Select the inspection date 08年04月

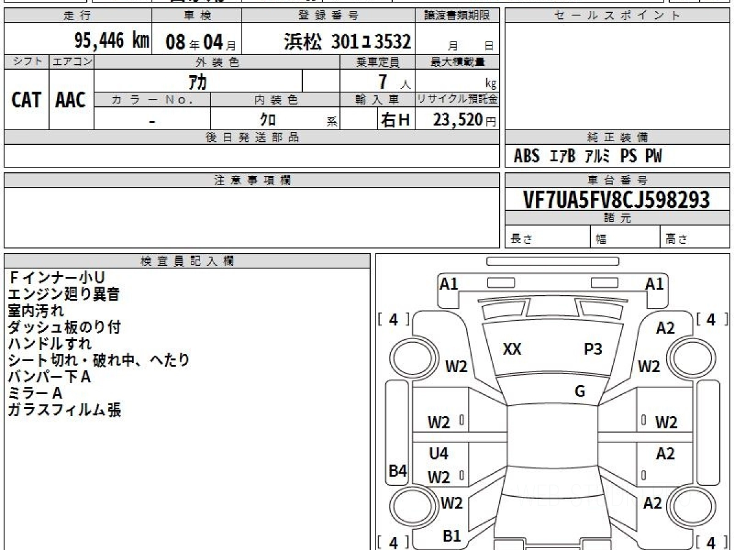click(x=201, y=42)
